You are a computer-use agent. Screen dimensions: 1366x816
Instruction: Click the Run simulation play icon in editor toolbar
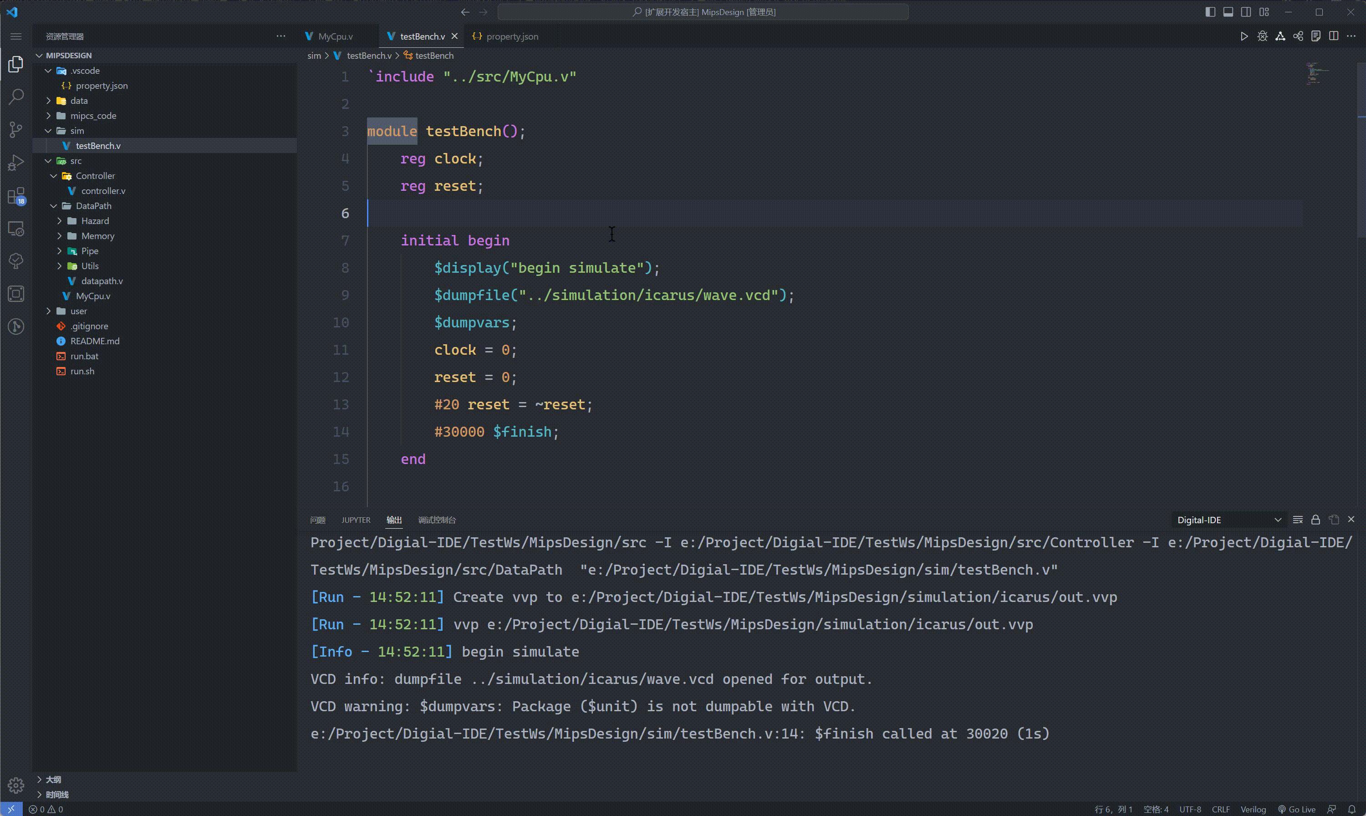(1244, 36)
